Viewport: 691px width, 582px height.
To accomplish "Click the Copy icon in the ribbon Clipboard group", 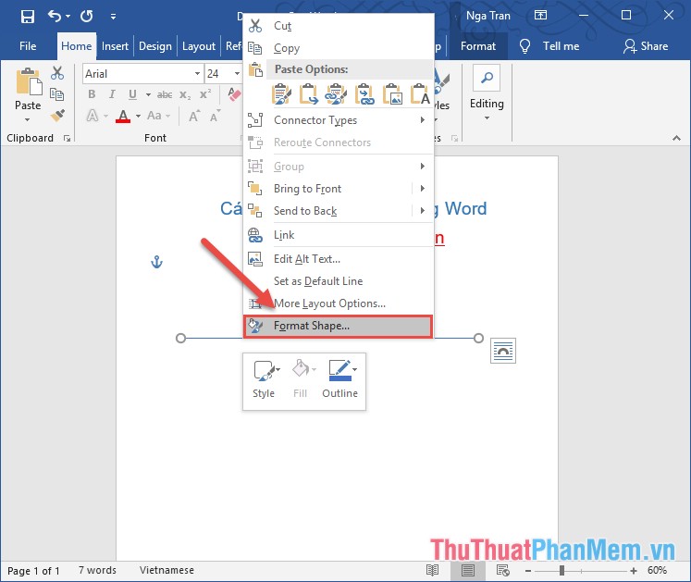I will pyautogui.click(x=56, y=94).
